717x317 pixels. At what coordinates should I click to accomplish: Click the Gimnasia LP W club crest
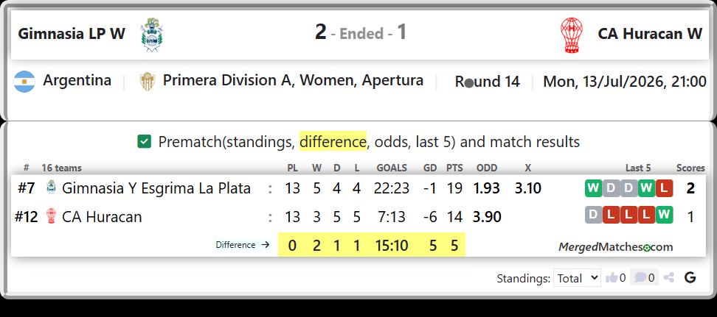coord(153,35)
